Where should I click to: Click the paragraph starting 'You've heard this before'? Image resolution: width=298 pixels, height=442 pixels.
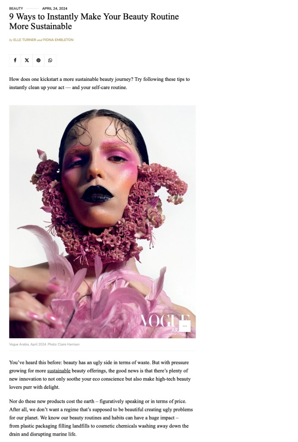click(100, 375)
